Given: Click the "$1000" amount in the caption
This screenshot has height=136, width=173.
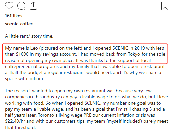Looking at the screenshot, I should coord(22,54).
